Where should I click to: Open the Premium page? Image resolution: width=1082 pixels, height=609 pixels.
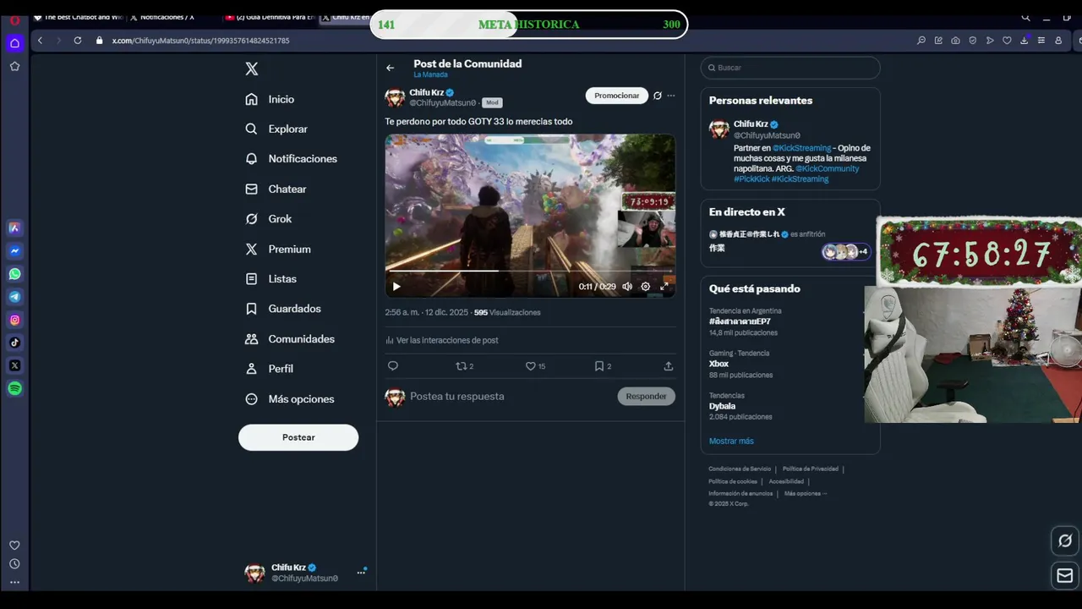(x=277, y=249)
